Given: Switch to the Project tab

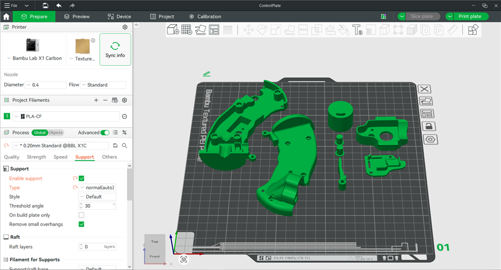Looking at the screenshot, I should coord(162,16).
